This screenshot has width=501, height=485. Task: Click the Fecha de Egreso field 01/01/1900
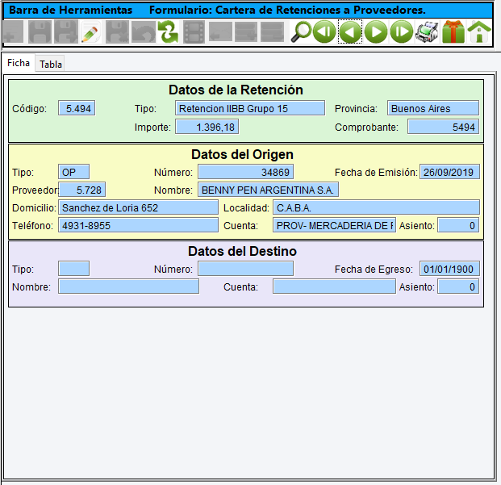(x=449, y=269)
